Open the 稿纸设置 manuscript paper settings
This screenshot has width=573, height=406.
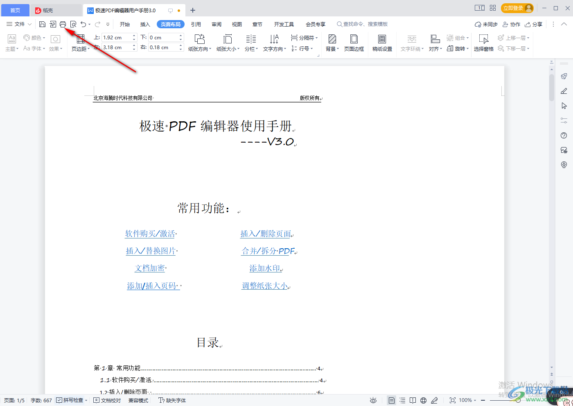pyautogui.click(x=382, y=43)
